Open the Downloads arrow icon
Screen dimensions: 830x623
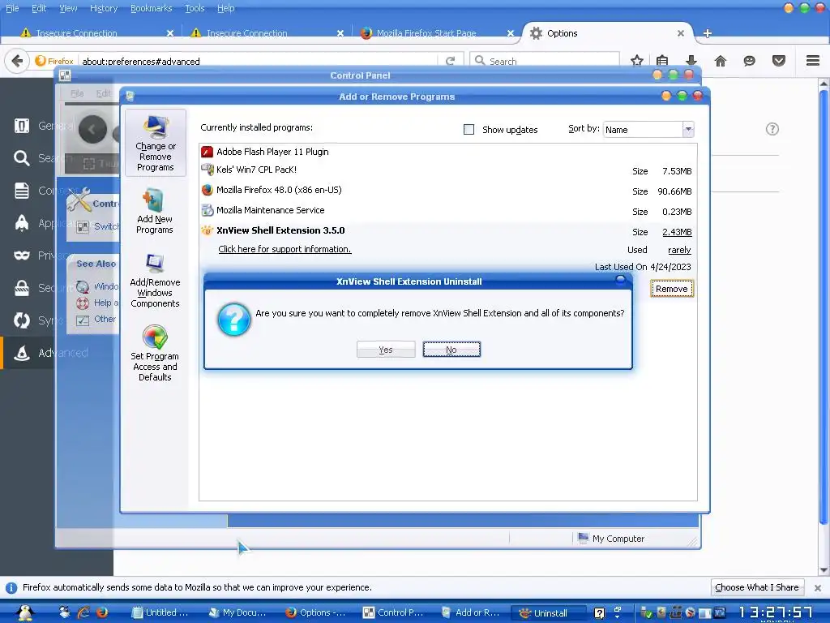[691, 60]
